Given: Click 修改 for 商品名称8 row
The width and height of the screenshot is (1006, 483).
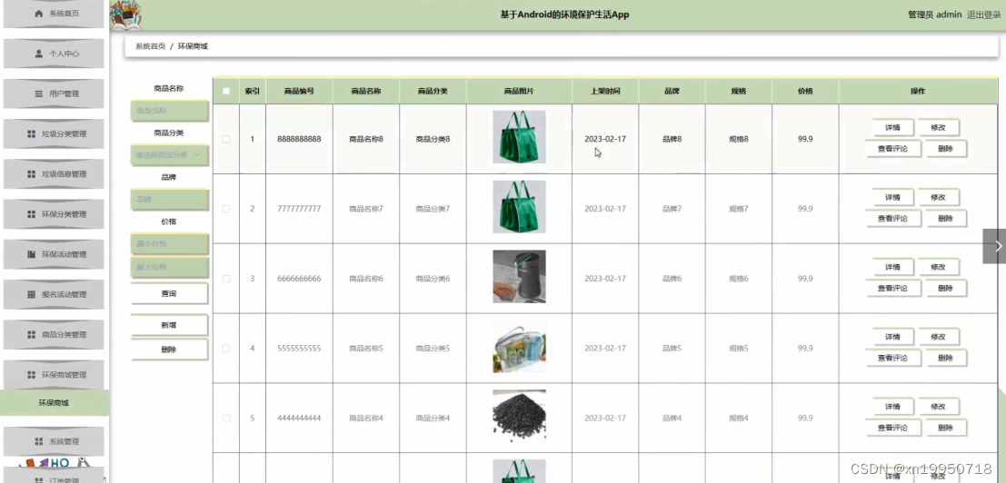Looking at the screenshot, I should [x=938, y=127].
